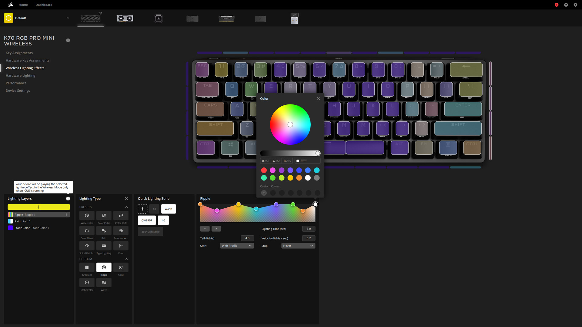
Task: Click the brightness slider handle
Action: tap(318, 154)
